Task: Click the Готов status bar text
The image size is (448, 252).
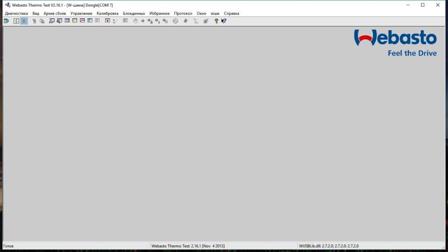Action: click(8, 246)
